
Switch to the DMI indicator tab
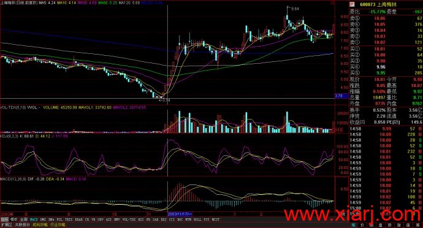[x=43, y=219]
